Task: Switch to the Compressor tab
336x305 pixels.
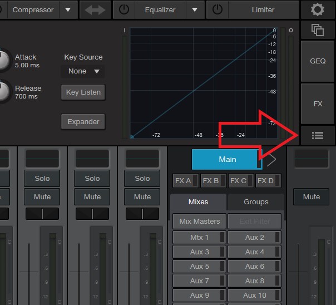Action: 33,9
